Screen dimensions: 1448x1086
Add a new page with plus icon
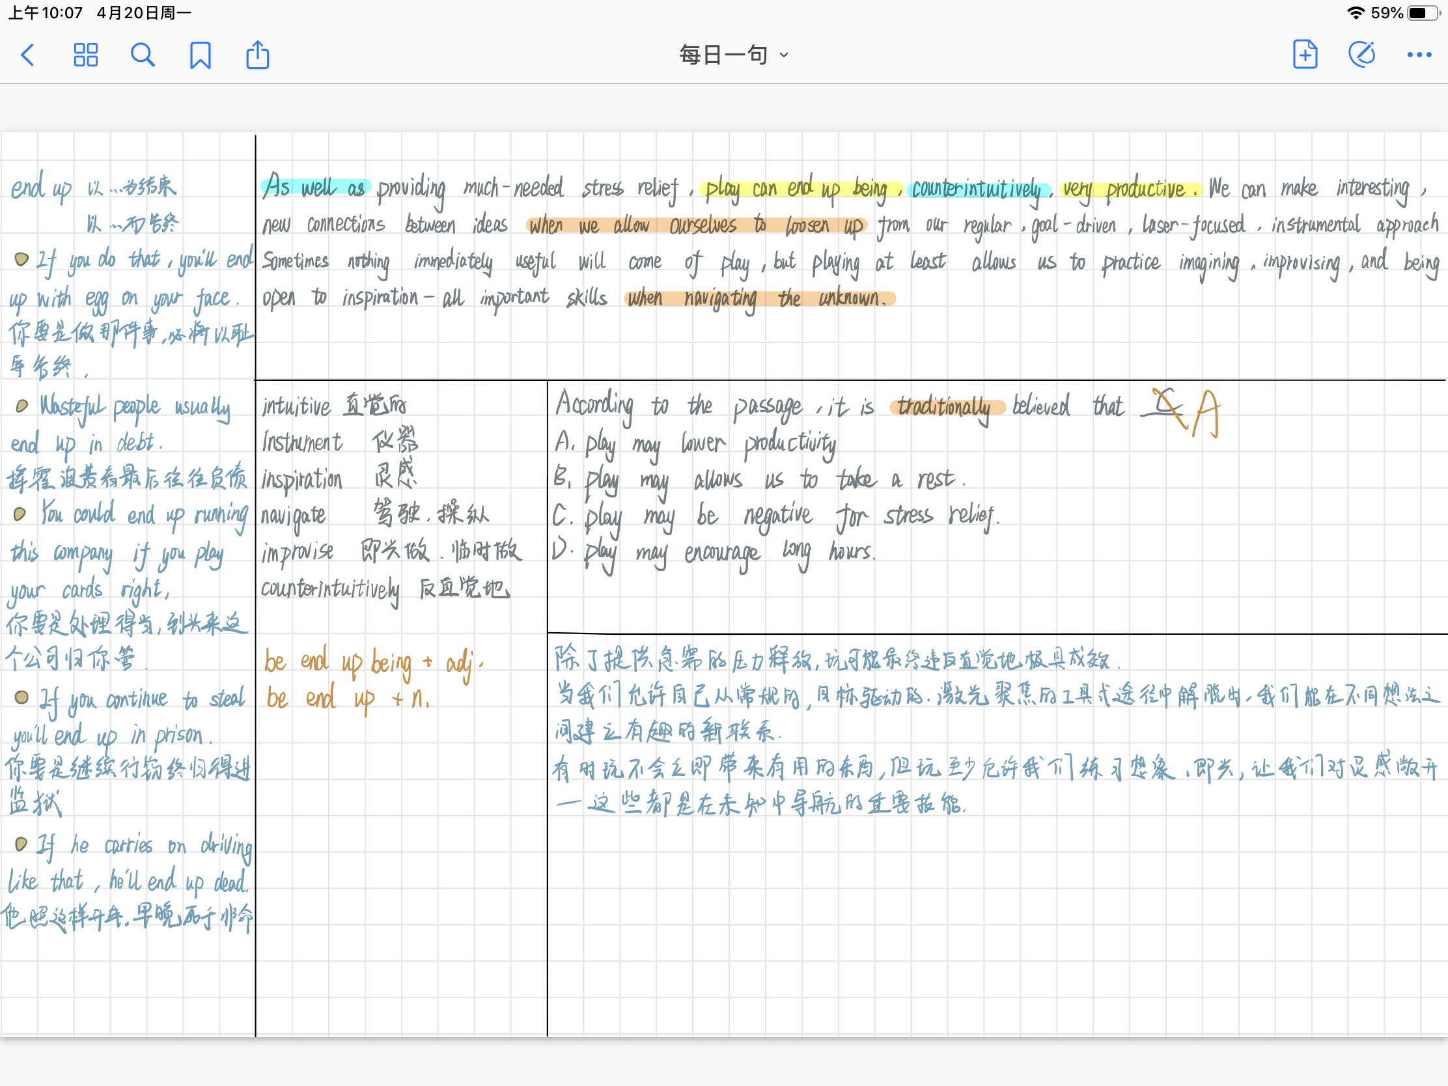(x=1305, y=54)
